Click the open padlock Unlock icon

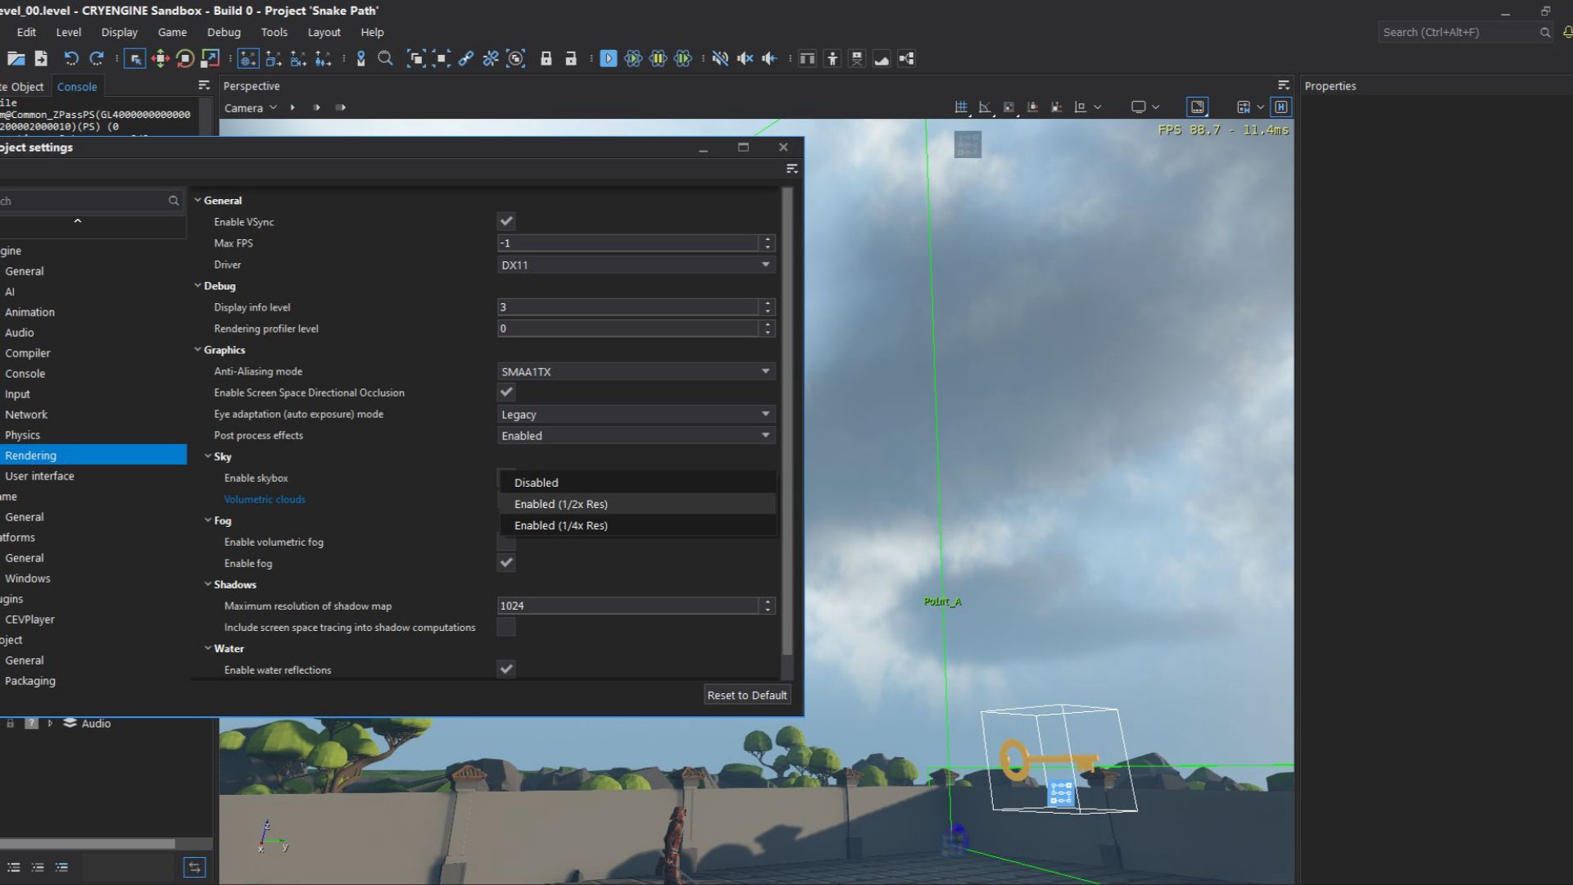(571, 58)
